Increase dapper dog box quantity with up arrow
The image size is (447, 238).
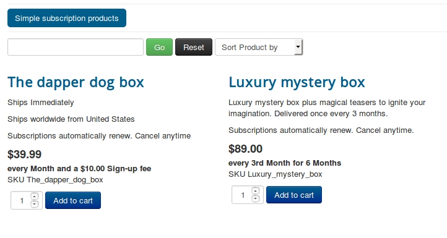point(35,196)
